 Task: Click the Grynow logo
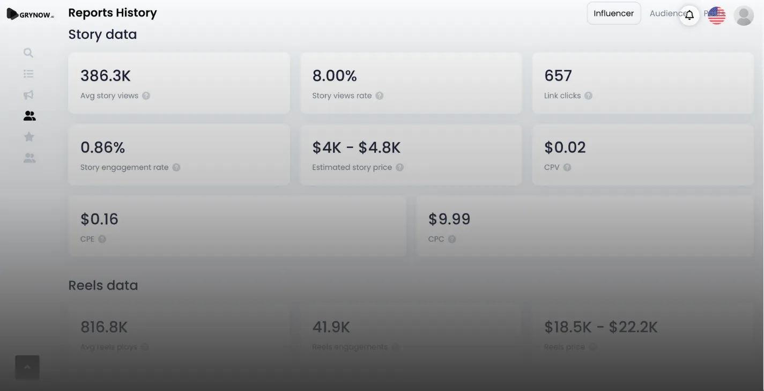click(x=31, y=14)
